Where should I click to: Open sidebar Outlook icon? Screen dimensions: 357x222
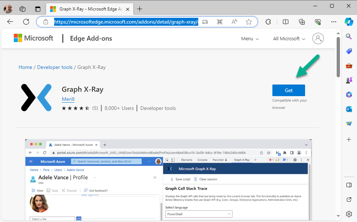[349, 109]
